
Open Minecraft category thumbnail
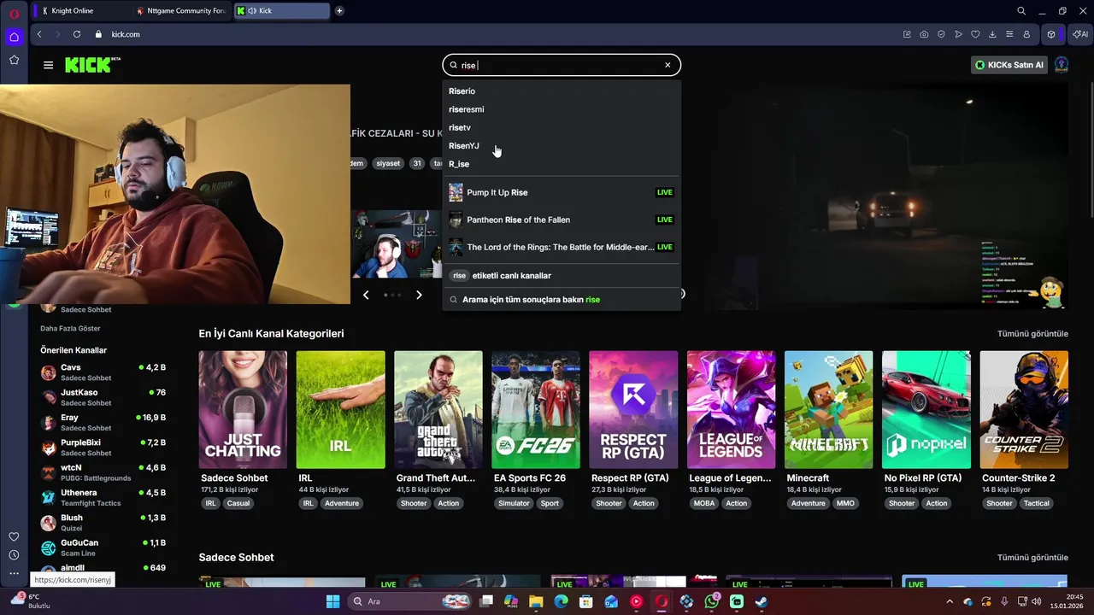click(x=829, y=409)
